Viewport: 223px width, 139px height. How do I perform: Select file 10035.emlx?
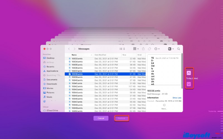click(x=105, y=65)
